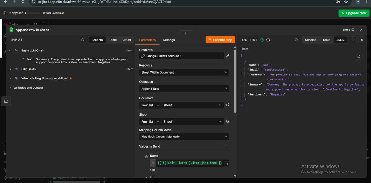Edit the Google Sheets credential
The height and width of the screenshot is (183, 371).
(228, 56)
